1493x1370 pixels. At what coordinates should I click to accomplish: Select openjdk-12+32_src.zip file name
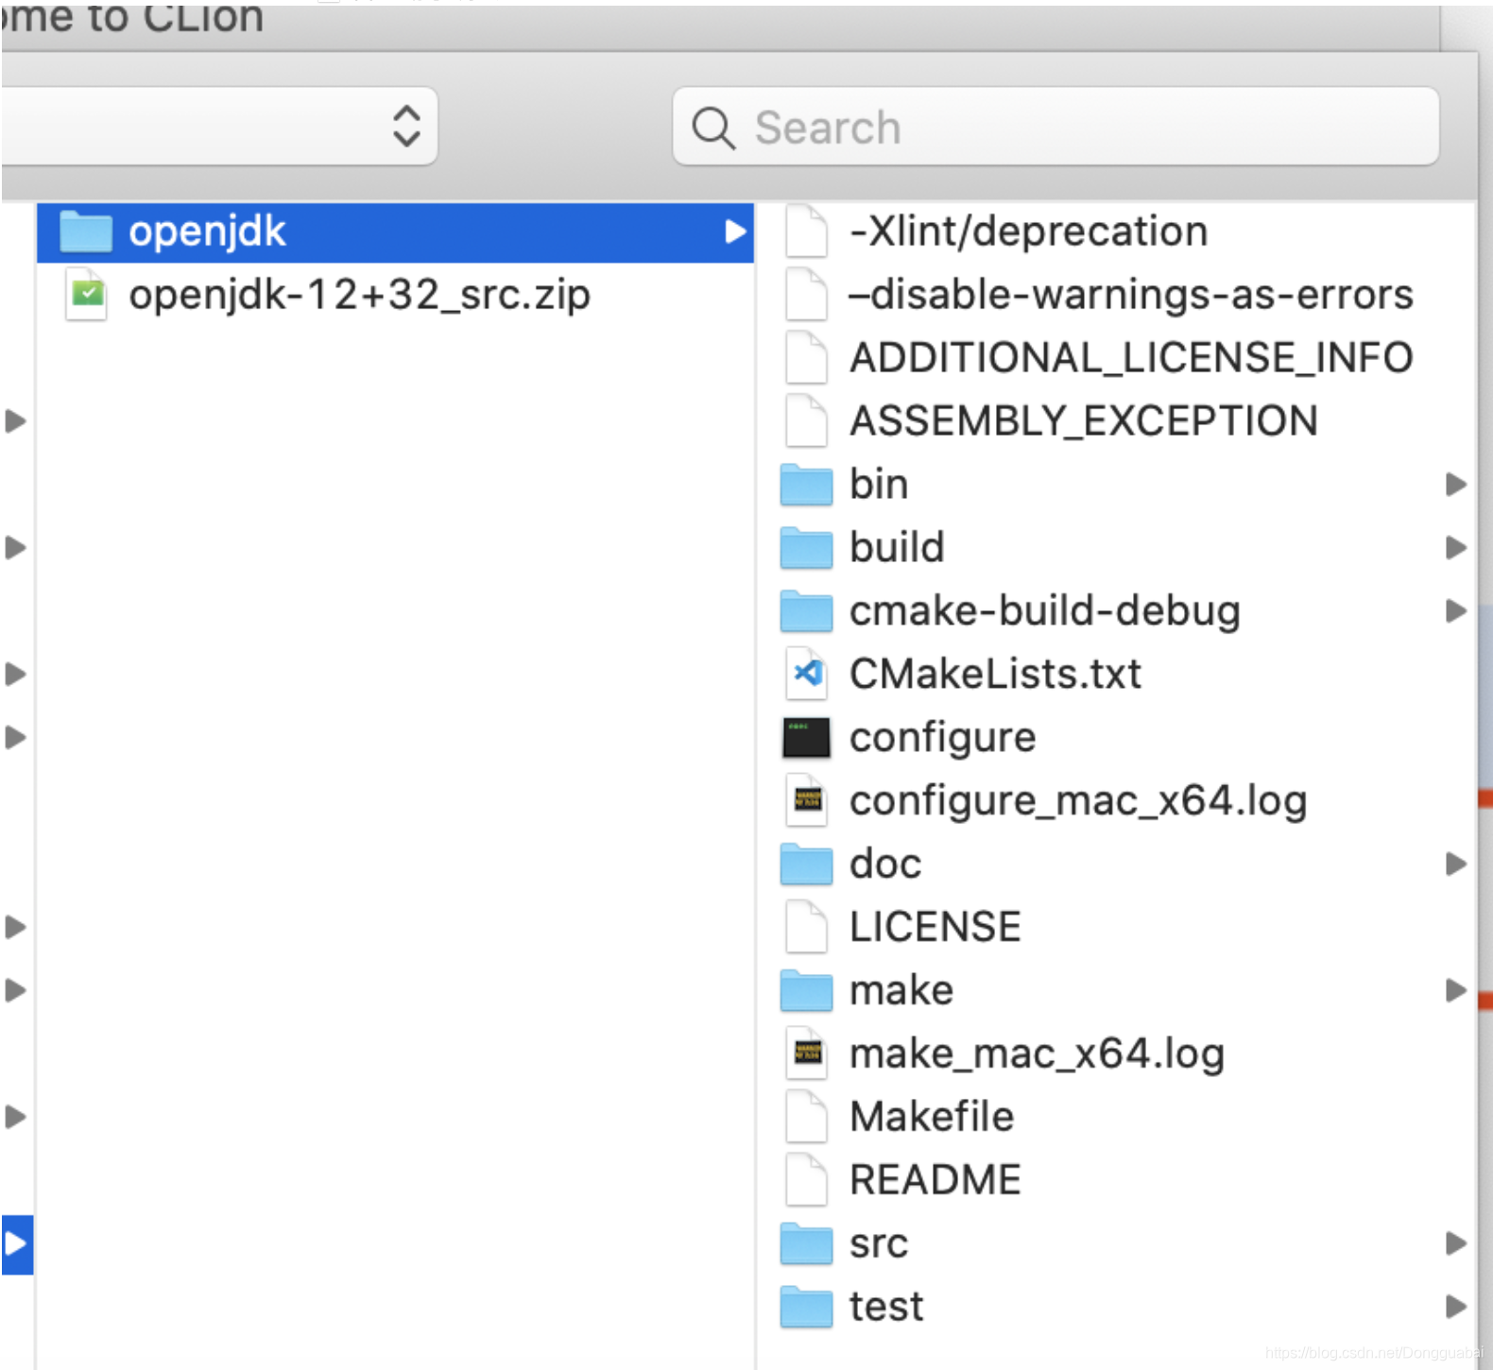click(360, 295)
